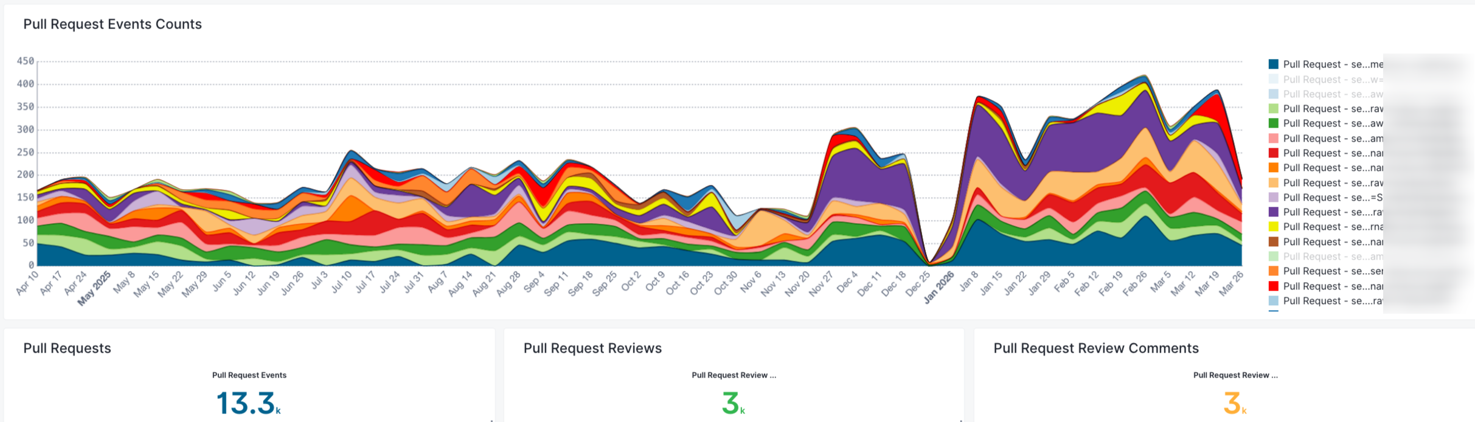This screenshot has width=1475, height=422.
Task: Enable the faded light-green 'se...am' legend series
Action: coord(1325,257)
